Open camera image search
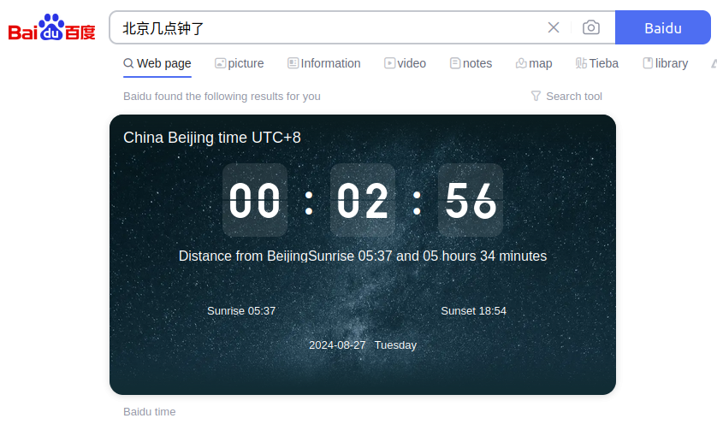The width and height of the screenshot is (717, 424). (590, 27)
